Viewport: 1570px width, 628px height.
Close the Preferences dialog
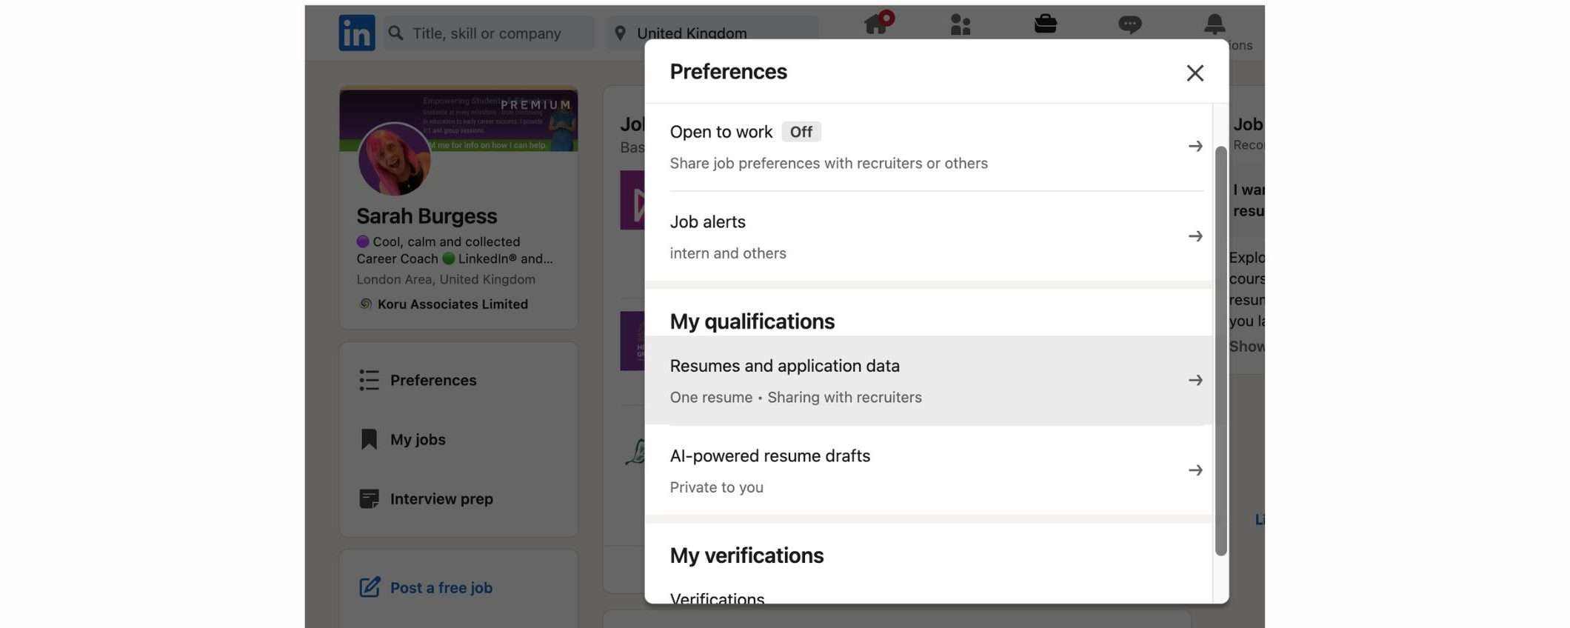1195,73
